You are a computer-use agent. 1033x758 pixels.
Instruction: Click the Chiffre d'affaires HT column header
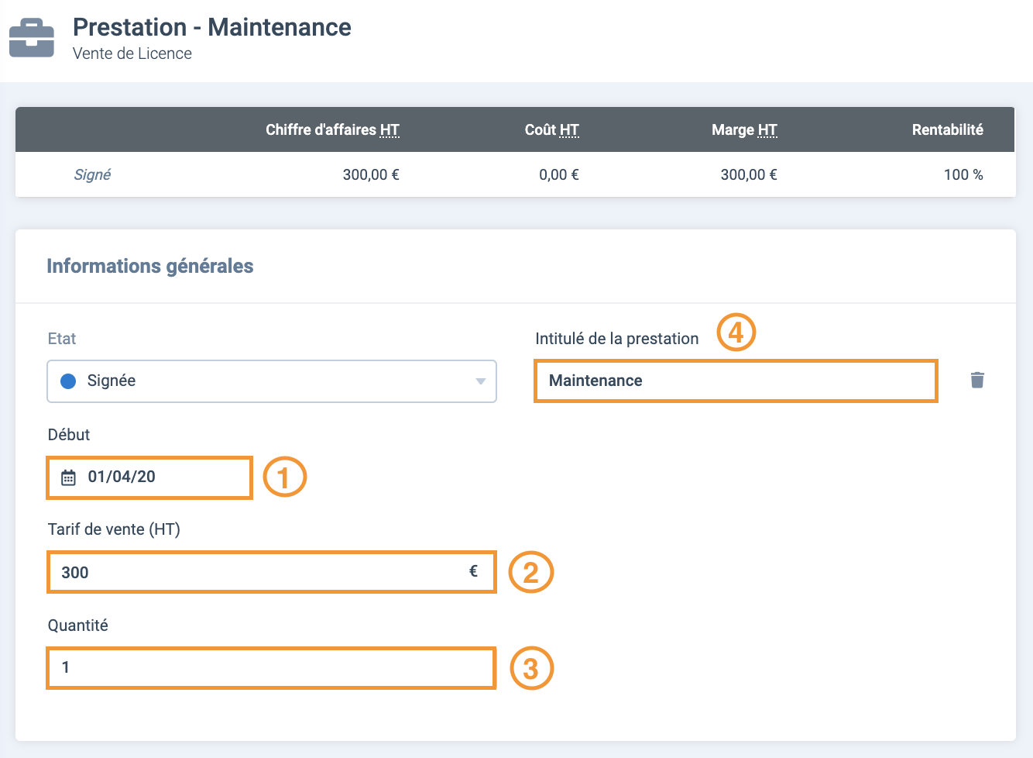pyautogui.click(x=332, y=129)
